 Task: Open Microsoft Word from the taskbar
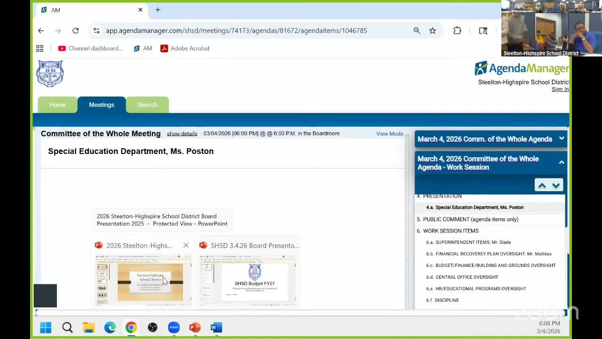216,327
